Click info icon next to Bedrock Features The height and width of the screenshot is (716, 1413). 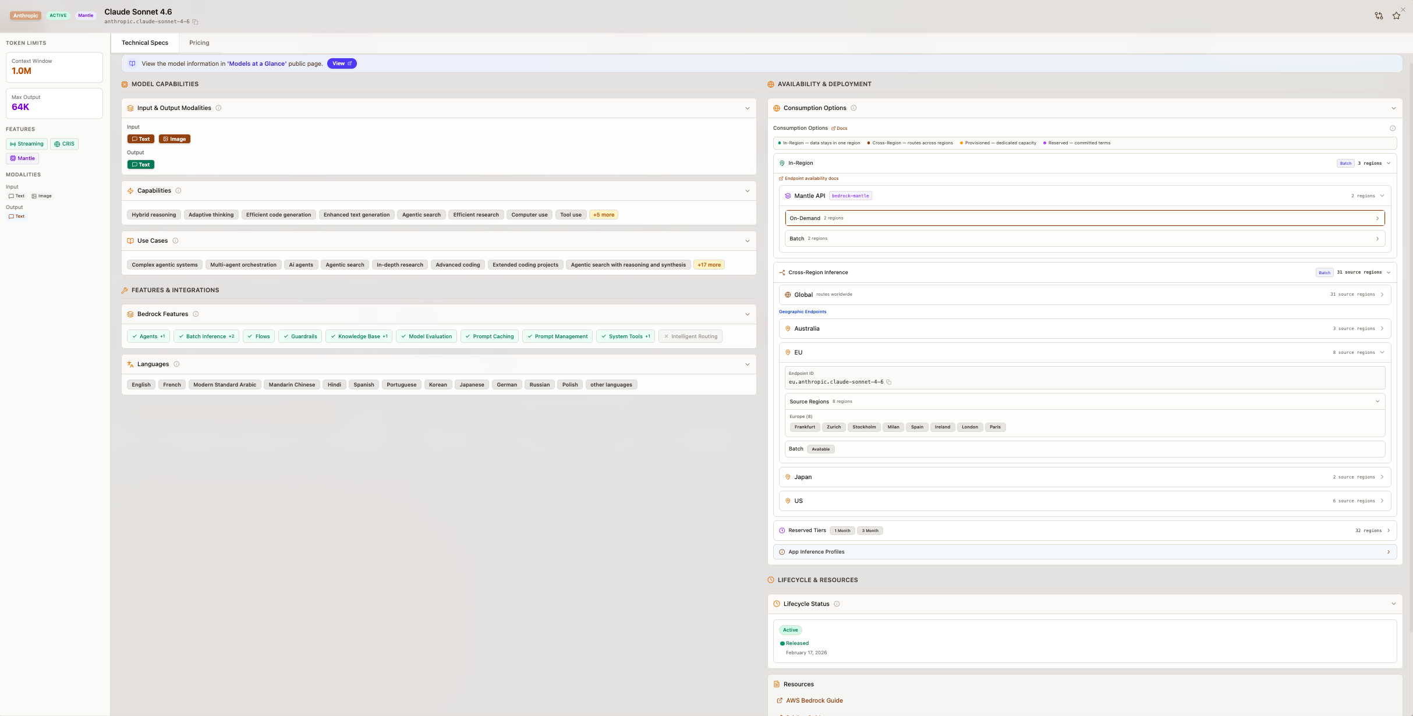coord(196,314)
